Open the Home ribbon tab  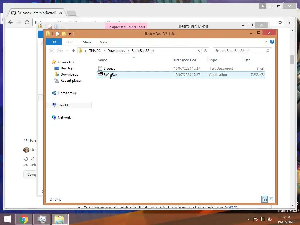point(71,42)
